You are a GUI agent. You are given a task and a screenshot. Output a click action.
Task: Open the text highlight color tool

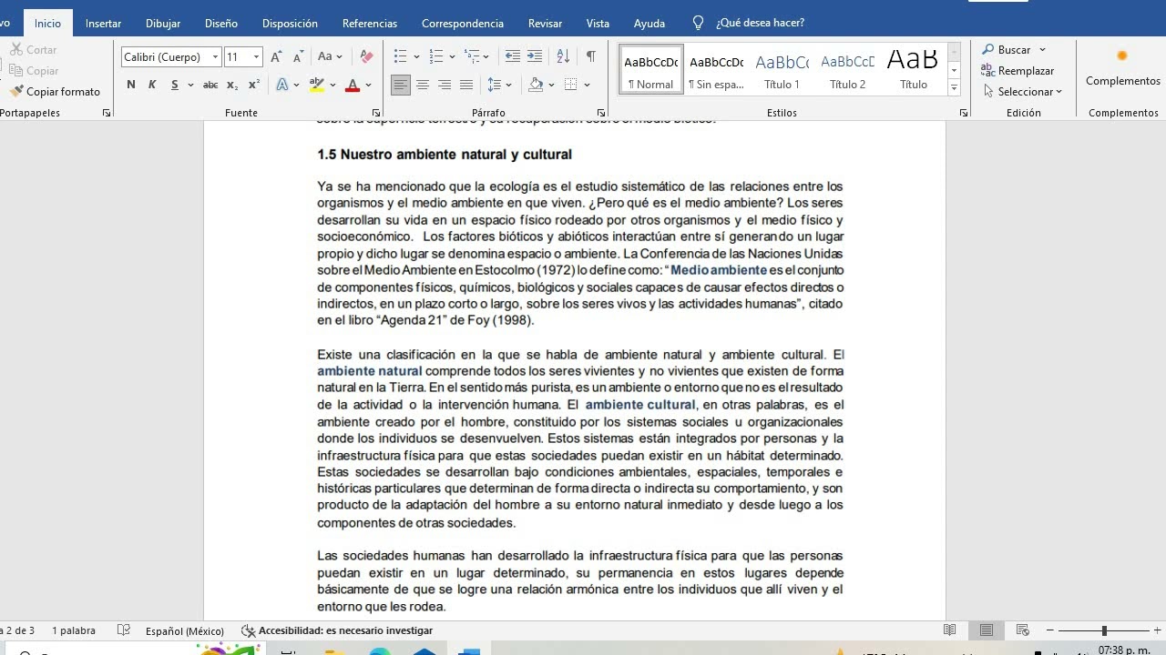click(316, 85)
